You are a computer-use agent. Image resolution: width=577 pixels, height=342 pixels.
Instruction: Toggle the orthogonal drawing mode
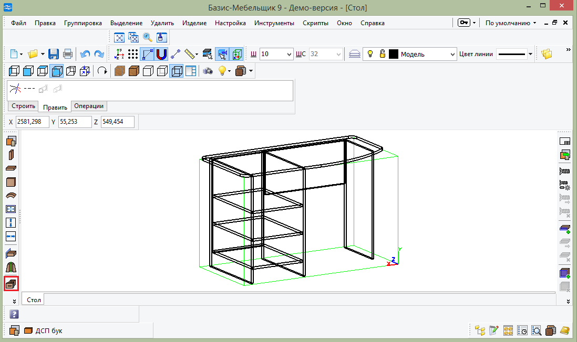(x=147, y=54)
